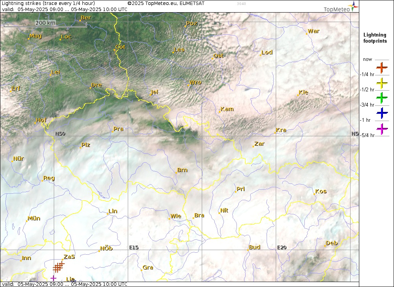Click the 'Les' city label
Viewport: 394px width, 287px height.
(x=179, y=49)
